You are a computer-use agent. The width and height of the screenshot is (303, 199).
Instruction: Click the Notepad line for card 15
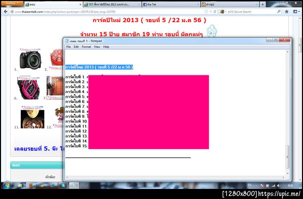77,146
